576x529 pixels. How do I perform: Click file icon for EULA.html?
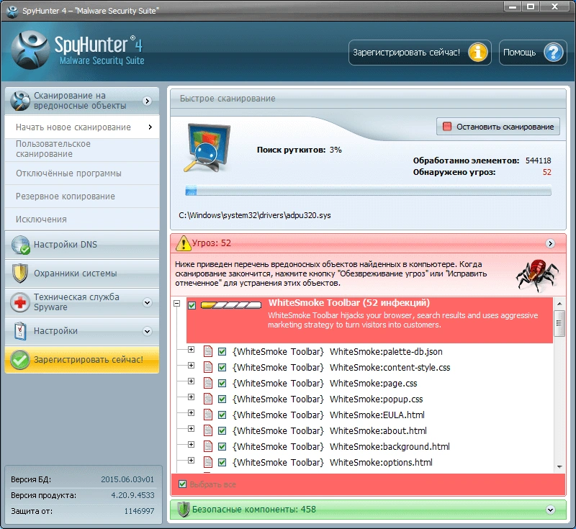208,415
